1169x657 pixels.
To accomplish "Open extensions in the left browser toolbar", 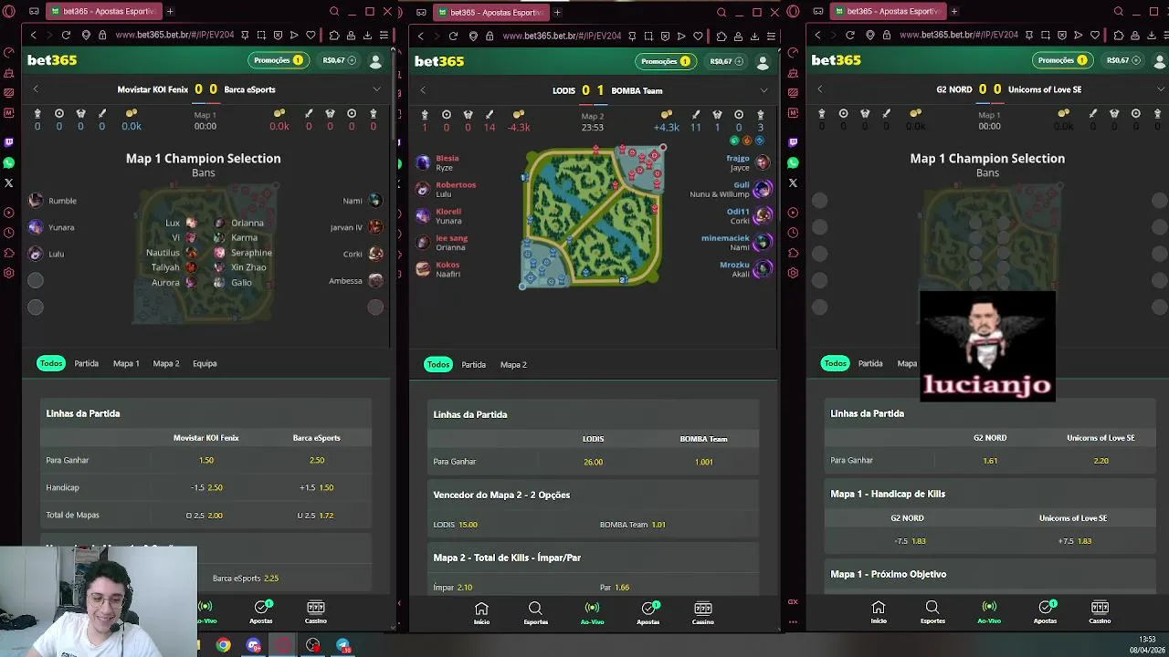I will [333, 36].
